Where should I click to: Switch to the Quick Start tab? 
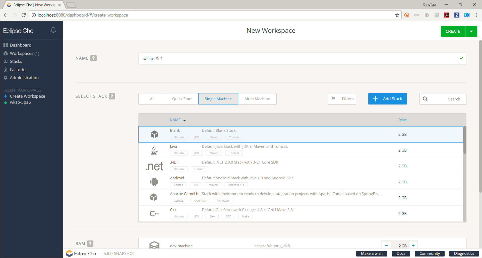pyautogui.click(x=182, y=99)
